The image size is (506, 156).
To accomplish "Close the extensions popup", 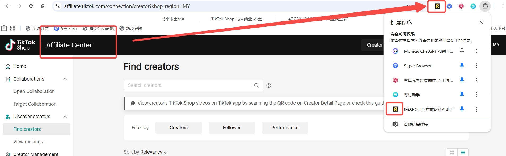I will point(481,22).
